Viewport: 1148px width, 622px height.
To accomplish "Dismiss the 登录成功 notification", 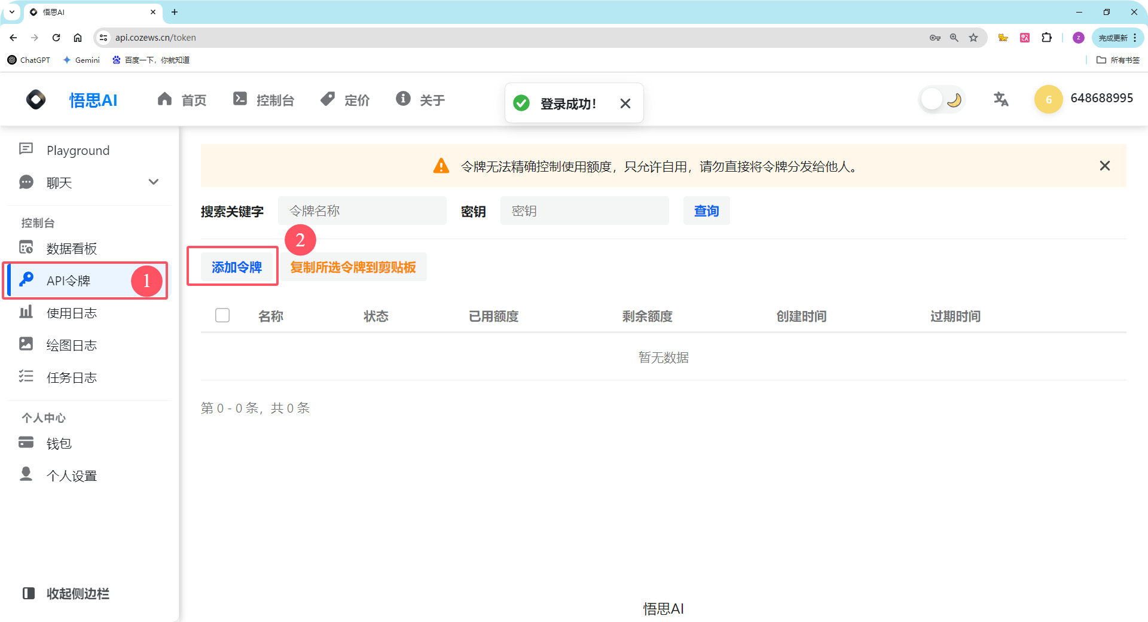I will 625,103.
